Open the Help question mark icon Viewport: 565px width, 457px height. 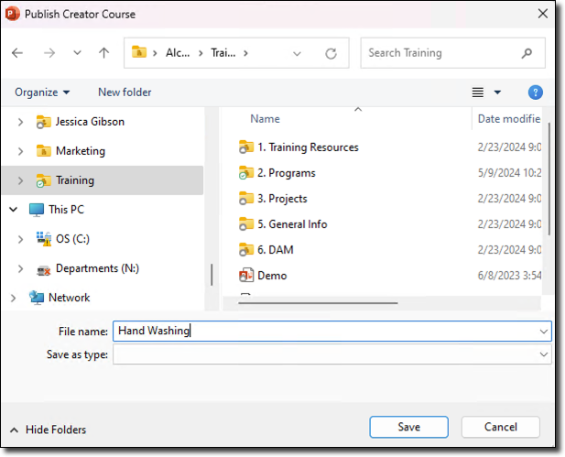(536, 92)
